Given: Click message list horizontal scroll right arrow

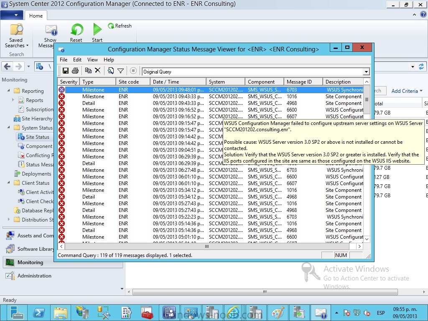Looking at the screenshot, I should [x=359, y=246].
